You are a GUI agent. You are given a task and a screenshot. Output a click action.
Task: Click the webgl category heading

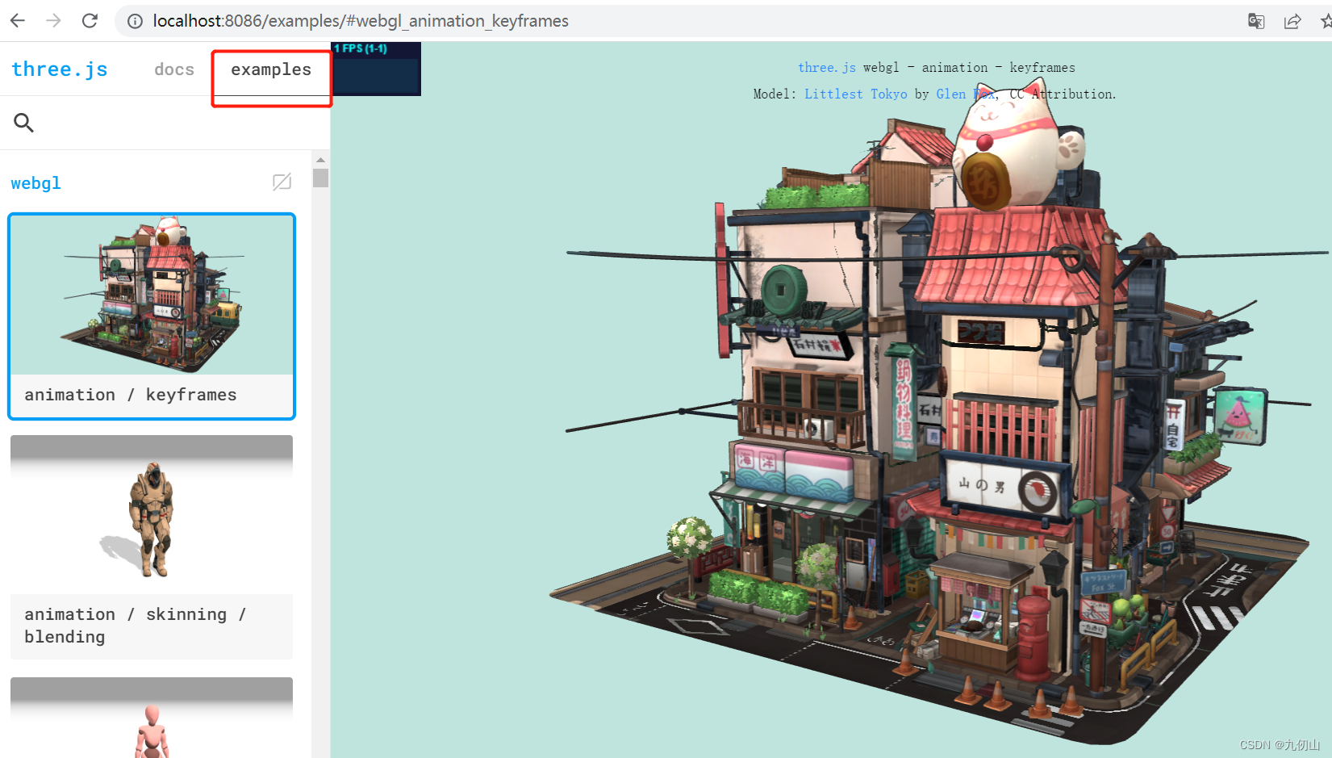point(35,183)
